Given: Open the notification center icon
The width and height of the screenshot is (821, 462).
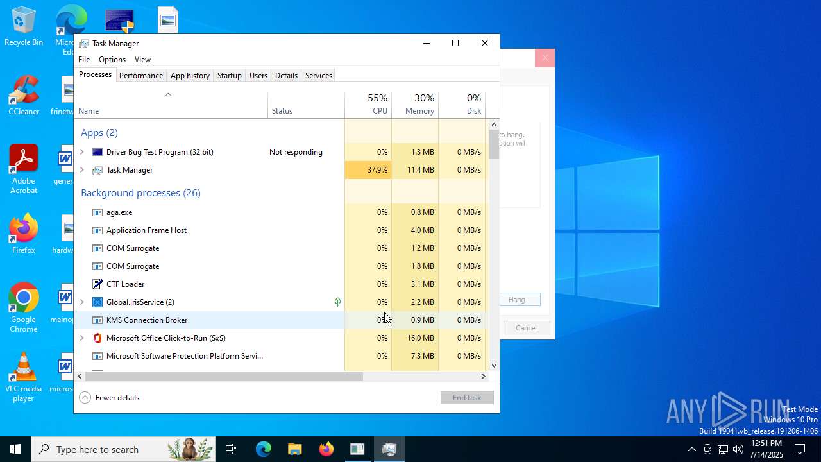Looking at the screenshot, I should tap(800, 449).
